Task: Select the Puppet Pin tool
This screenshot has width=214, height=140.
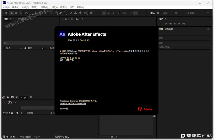Action: click(x=91, y=13)
